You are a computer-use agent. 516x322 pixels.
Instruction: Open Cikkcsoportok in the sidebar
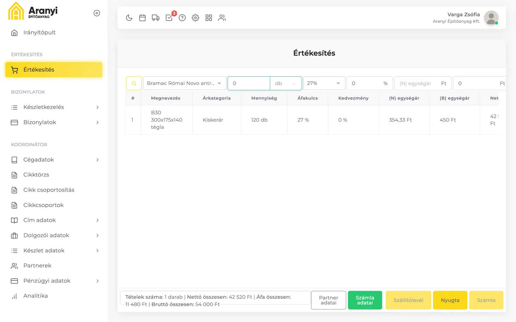[54, 205]
